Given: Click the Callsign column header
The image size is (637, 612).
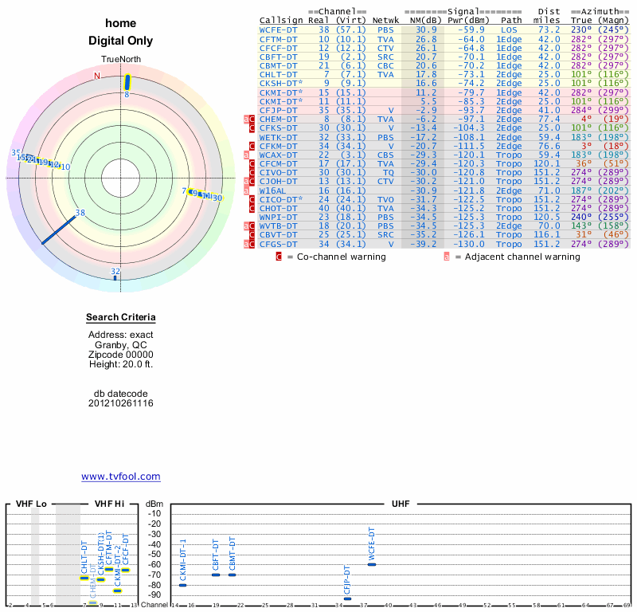Looking at the screenshot, I should (x=281, y=21).
